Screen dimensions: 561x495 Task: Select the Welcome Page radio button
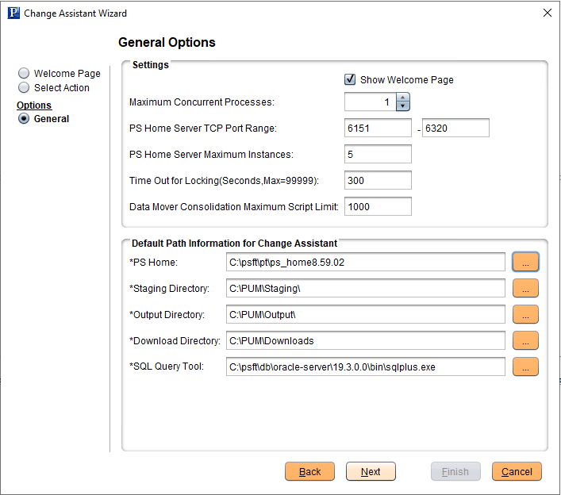click(x=24, y=73)
